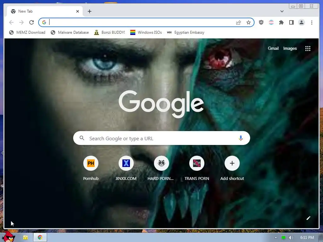Open Windows ISOs bookmark
Image resolution: width=323 pixels, height=242 pixels.
[x=146, y=32]
